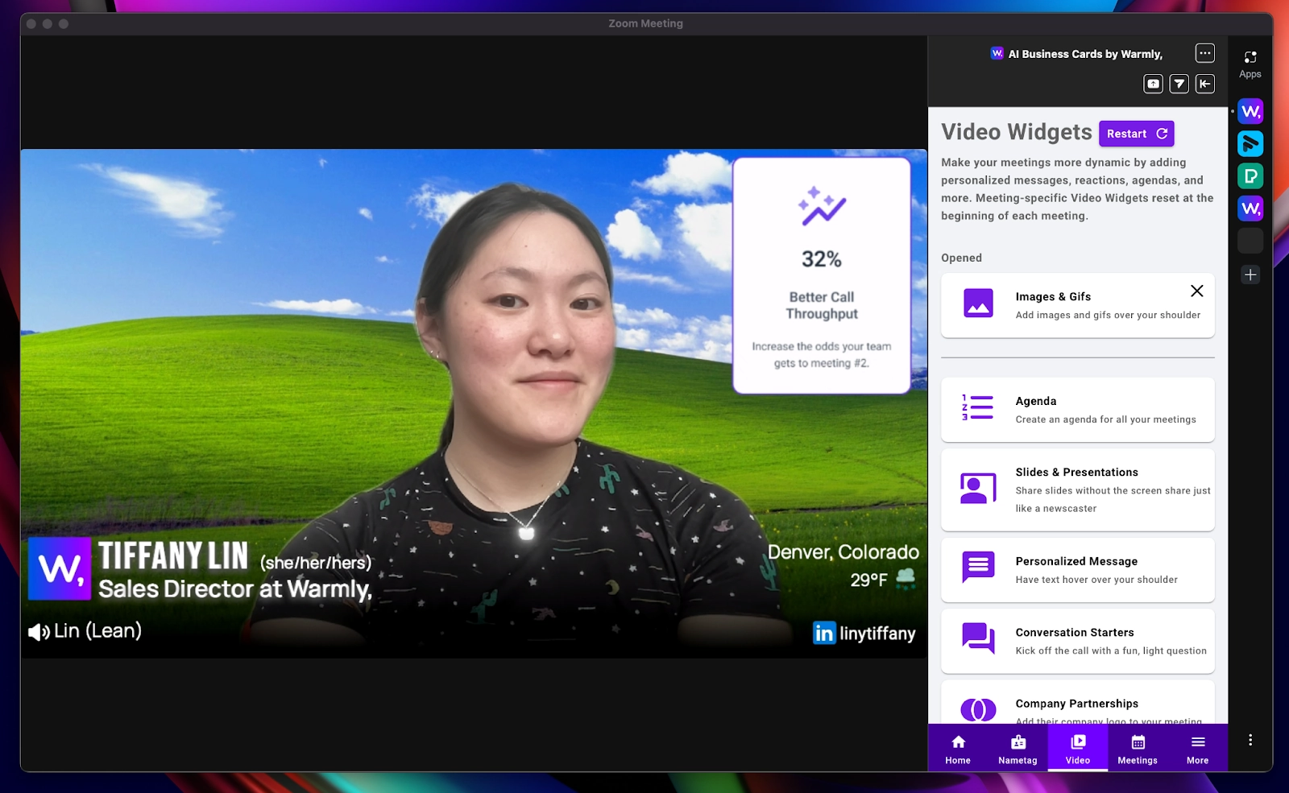Click the Images & Gifs picture icon
1289x793 pixels.
(x=978, y=303)
